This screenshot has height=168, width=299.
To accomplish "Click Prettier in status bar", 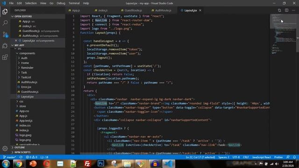I will click(278, 157).
